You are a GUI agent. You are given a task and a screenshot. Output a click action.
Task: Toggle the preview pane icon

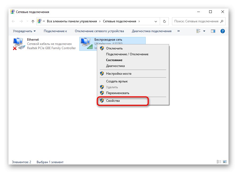coord(213,31)
